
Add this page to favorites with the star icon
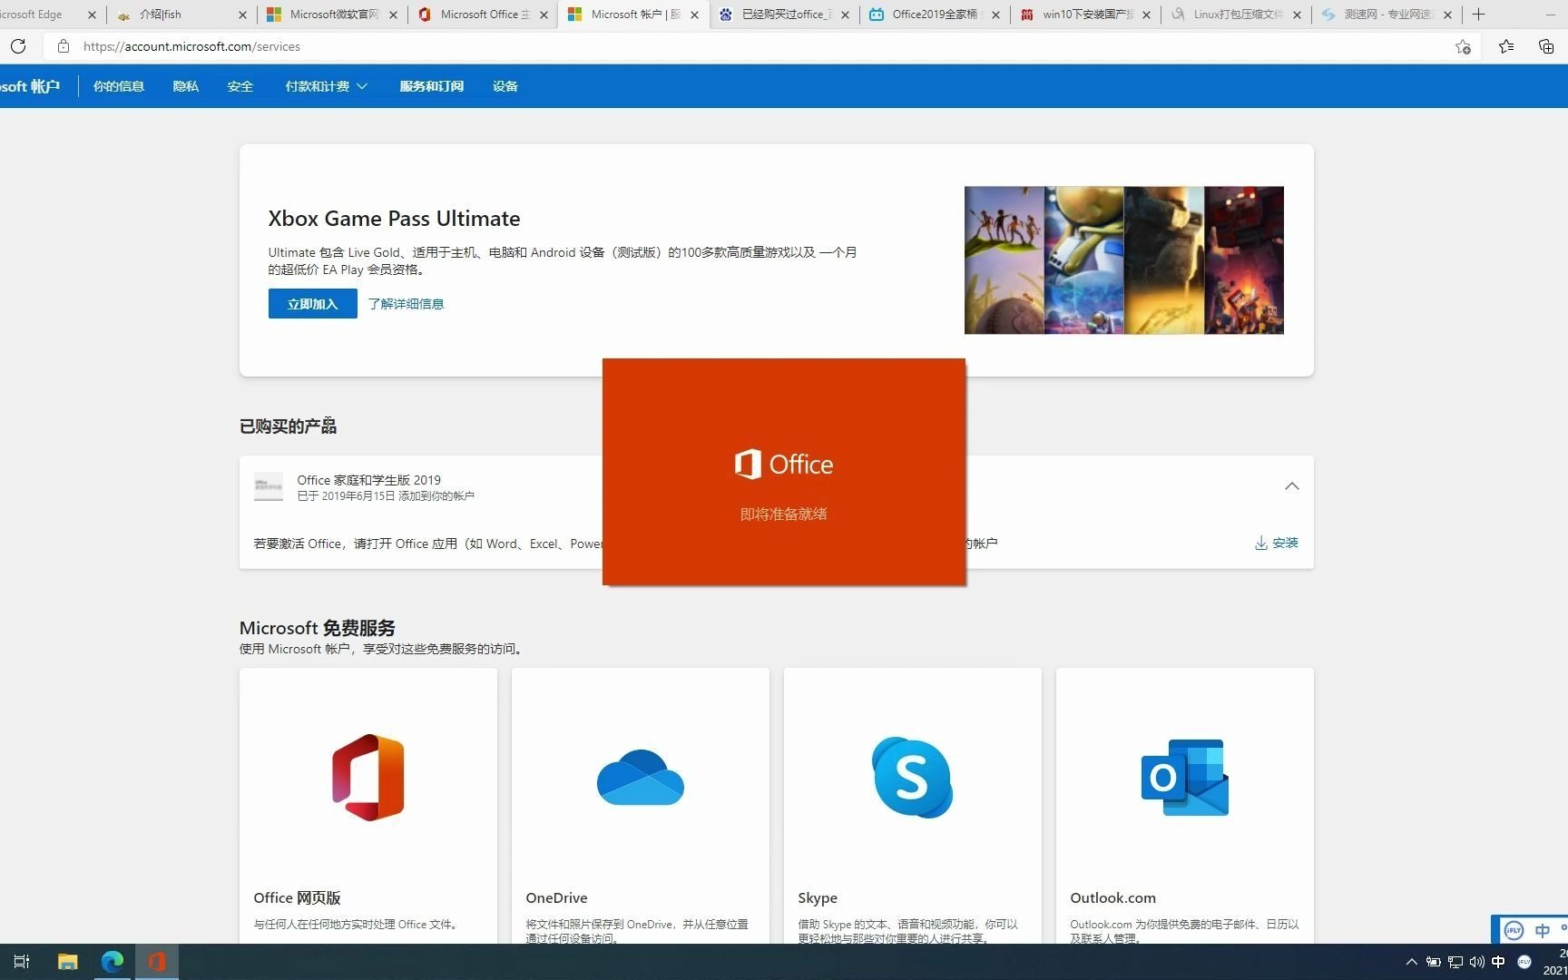(x=1463, y=46)
